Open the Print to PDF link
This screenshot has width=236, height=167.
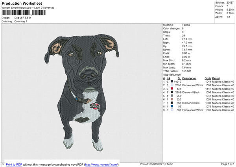pyautogui.click(x=14, y=164)
